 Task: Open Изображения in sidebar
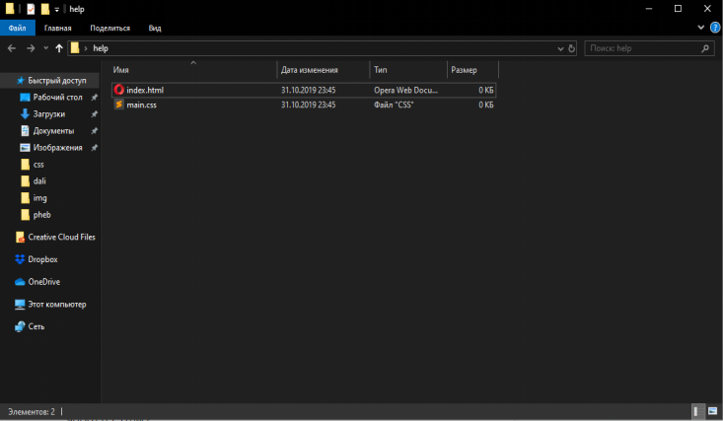tap(57, 148)
